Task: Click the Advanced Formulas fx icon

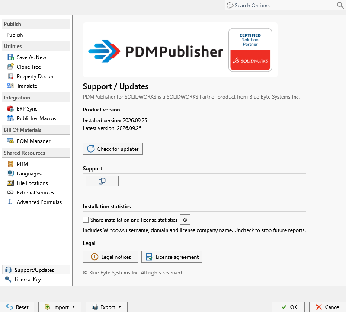Action: [x=10, y=202]
